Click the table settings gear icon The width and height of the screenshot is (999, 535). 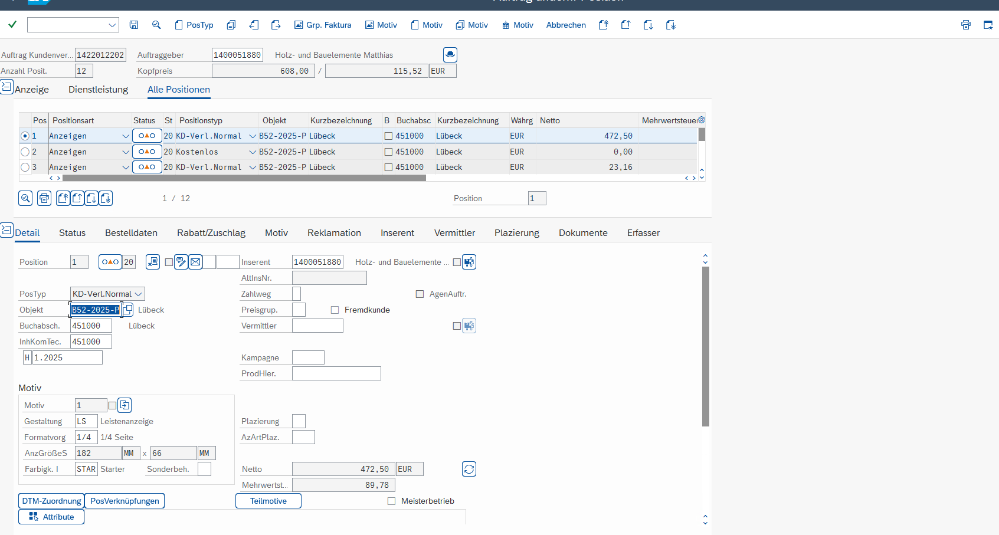[702, 120]
